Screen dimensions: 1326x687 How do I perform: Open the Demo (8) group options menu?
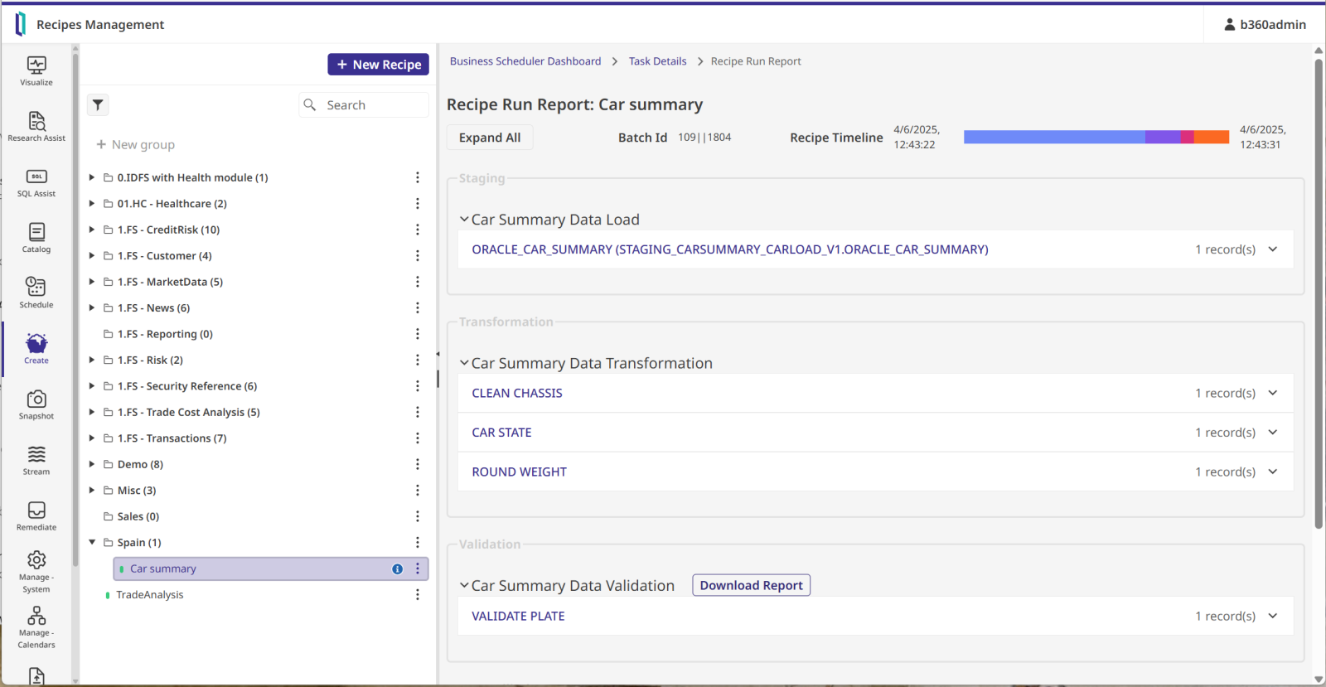(x=418, y=464)
